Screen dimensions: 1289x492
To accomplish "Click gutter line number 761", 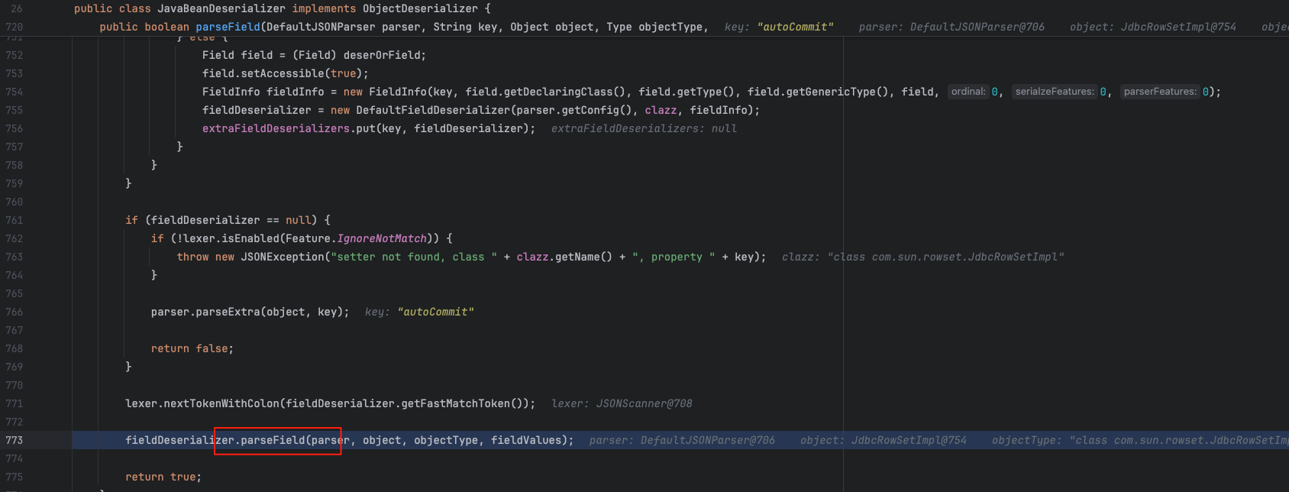I will (x=14, y=220).
